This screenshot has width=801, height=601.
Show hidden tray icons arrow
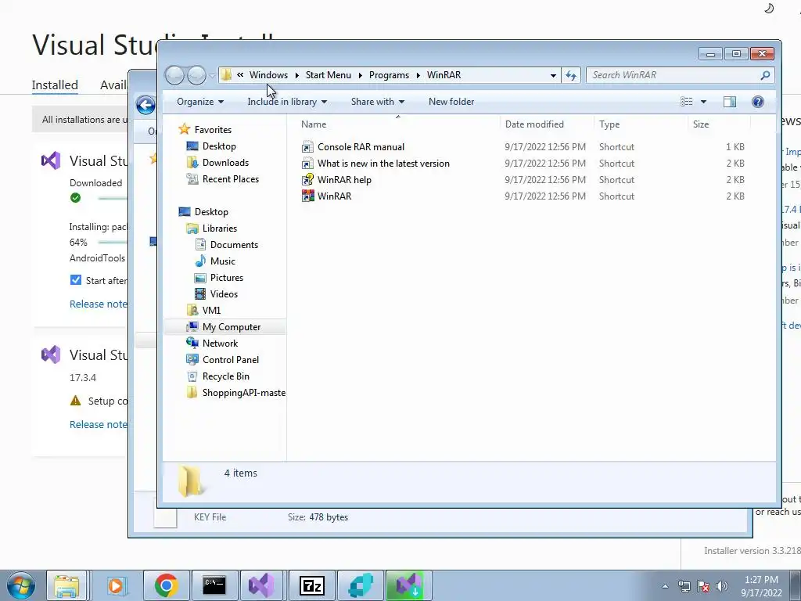(x=665, y=586)
